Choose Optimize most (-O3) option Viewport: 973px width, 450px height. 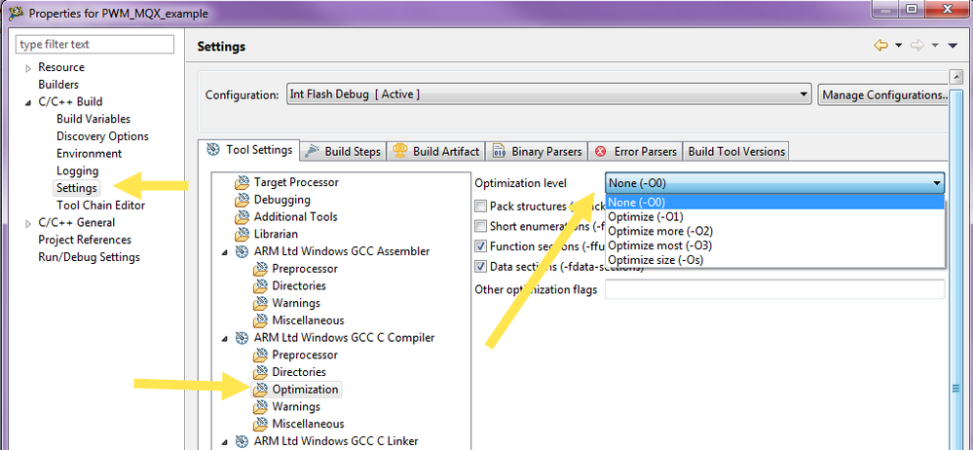pos(774,245)
